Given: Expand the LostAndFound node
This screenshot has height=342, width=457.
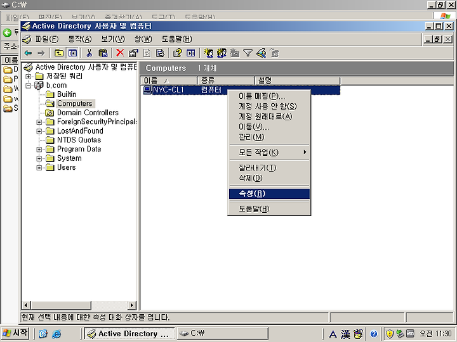Looking at the screenshot, I should click(39, 131).
